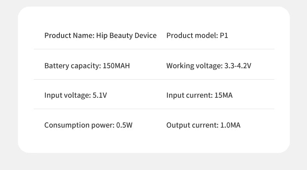Viewport: 307px width, 170px height.
Task: Select the "1.0MA" output current value
Action: tap(230, 125)
